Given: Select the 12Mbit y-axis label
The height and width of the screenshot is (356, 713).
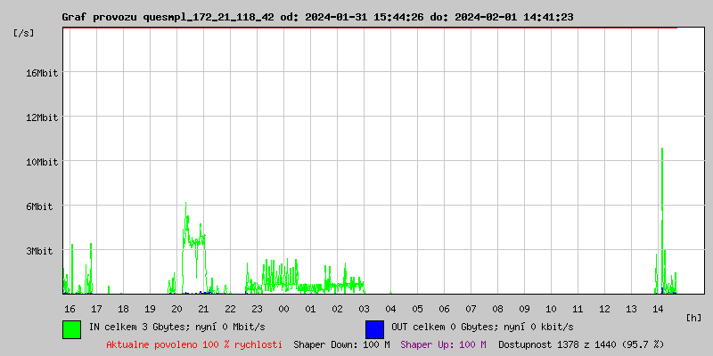Looking at the screenshot, I should click(42, 117).
